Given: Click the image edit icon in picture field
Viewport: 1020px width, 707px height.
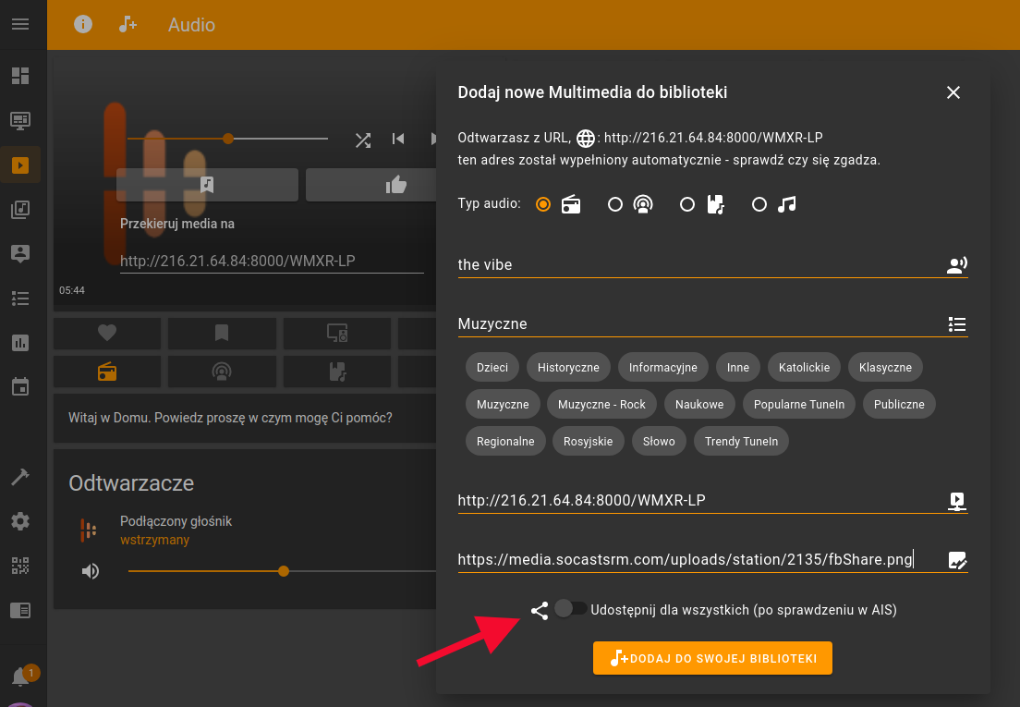Looking at the screenshot, I should tap(957, 560).
